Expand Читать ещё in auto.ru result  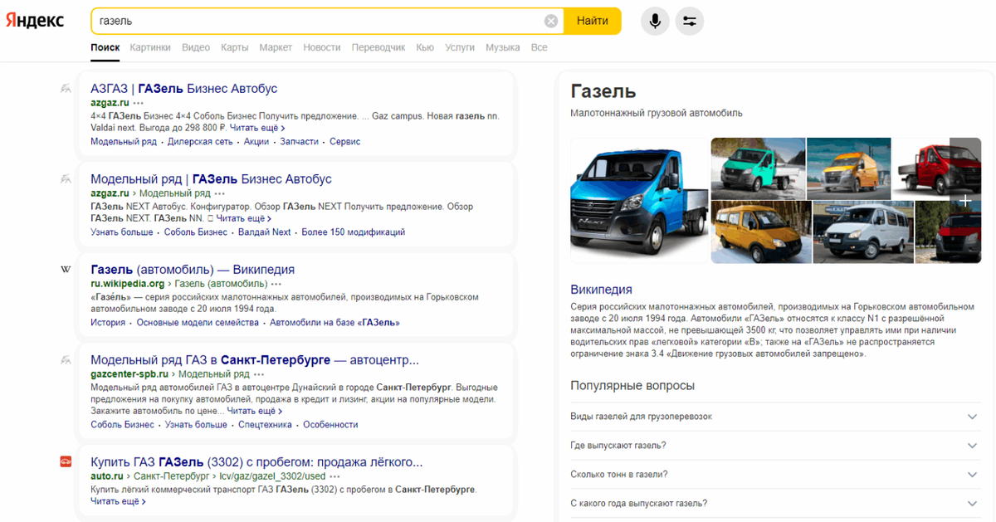click(118, 501)
